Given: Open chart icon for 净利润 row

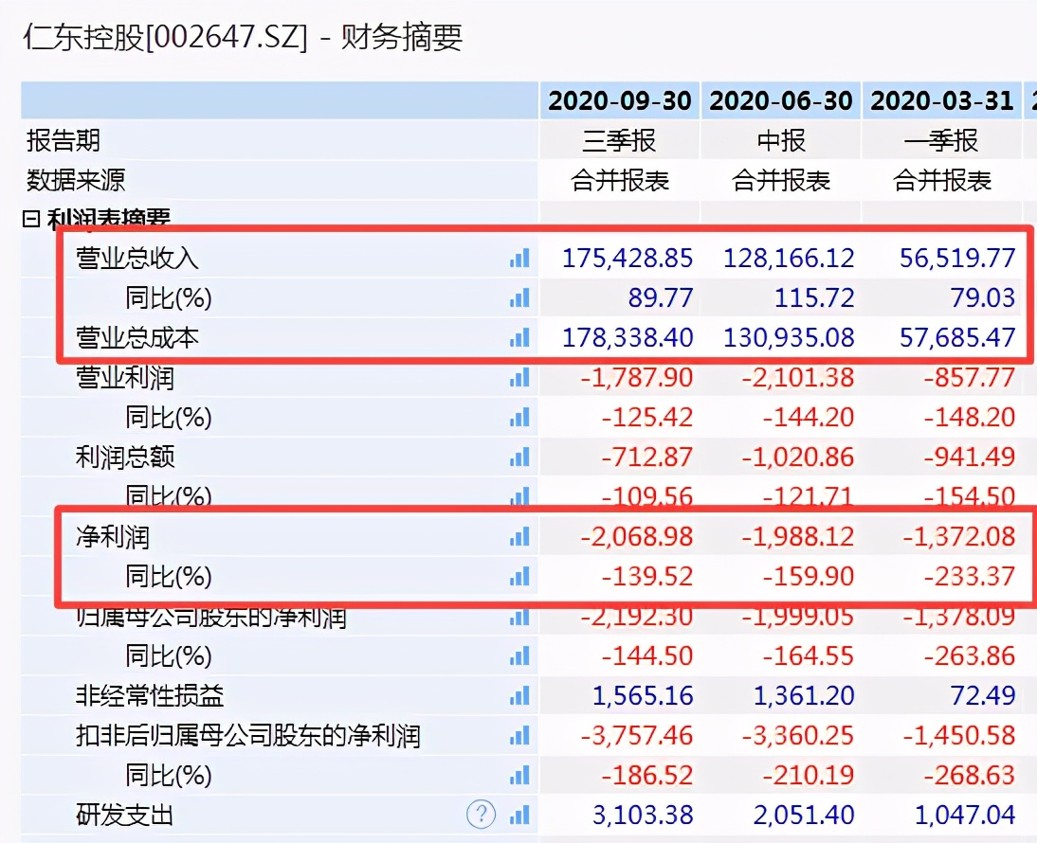Looking at the screenshot, I should (519, 536).
